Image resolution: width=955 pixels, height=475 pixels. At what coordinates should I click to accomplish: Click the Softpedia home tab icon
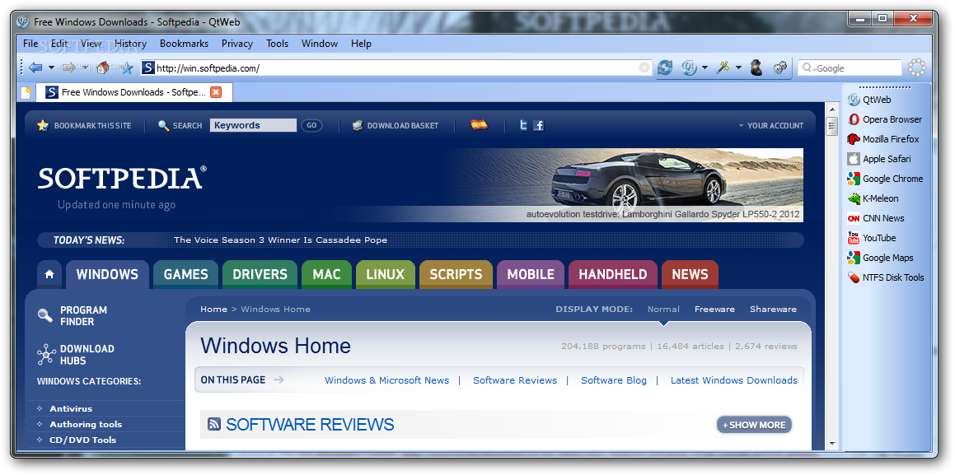coord(49,274)
